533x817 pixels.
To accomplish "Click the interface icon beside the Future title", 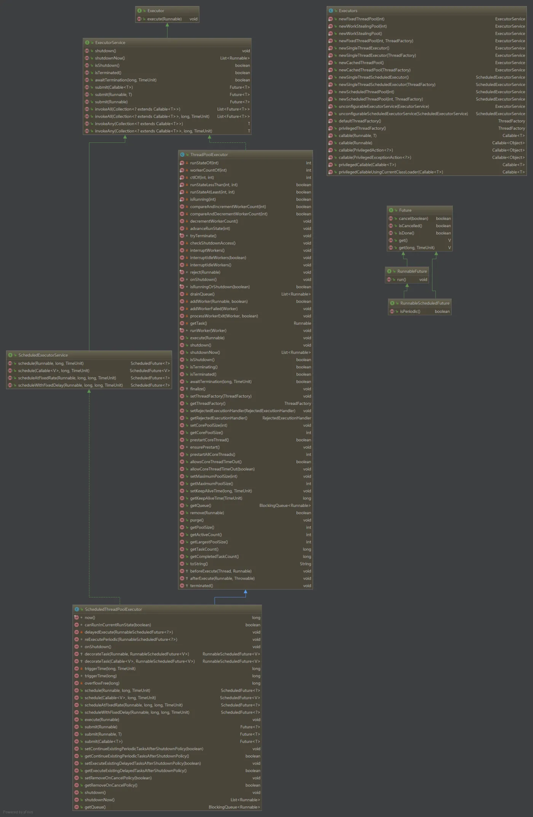I will click(391, 210).
